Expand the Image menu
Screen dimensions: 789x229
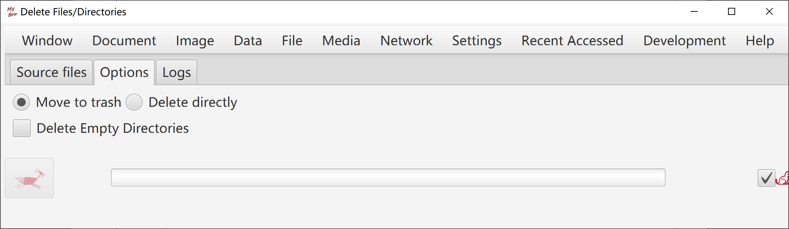click(195, 41)
